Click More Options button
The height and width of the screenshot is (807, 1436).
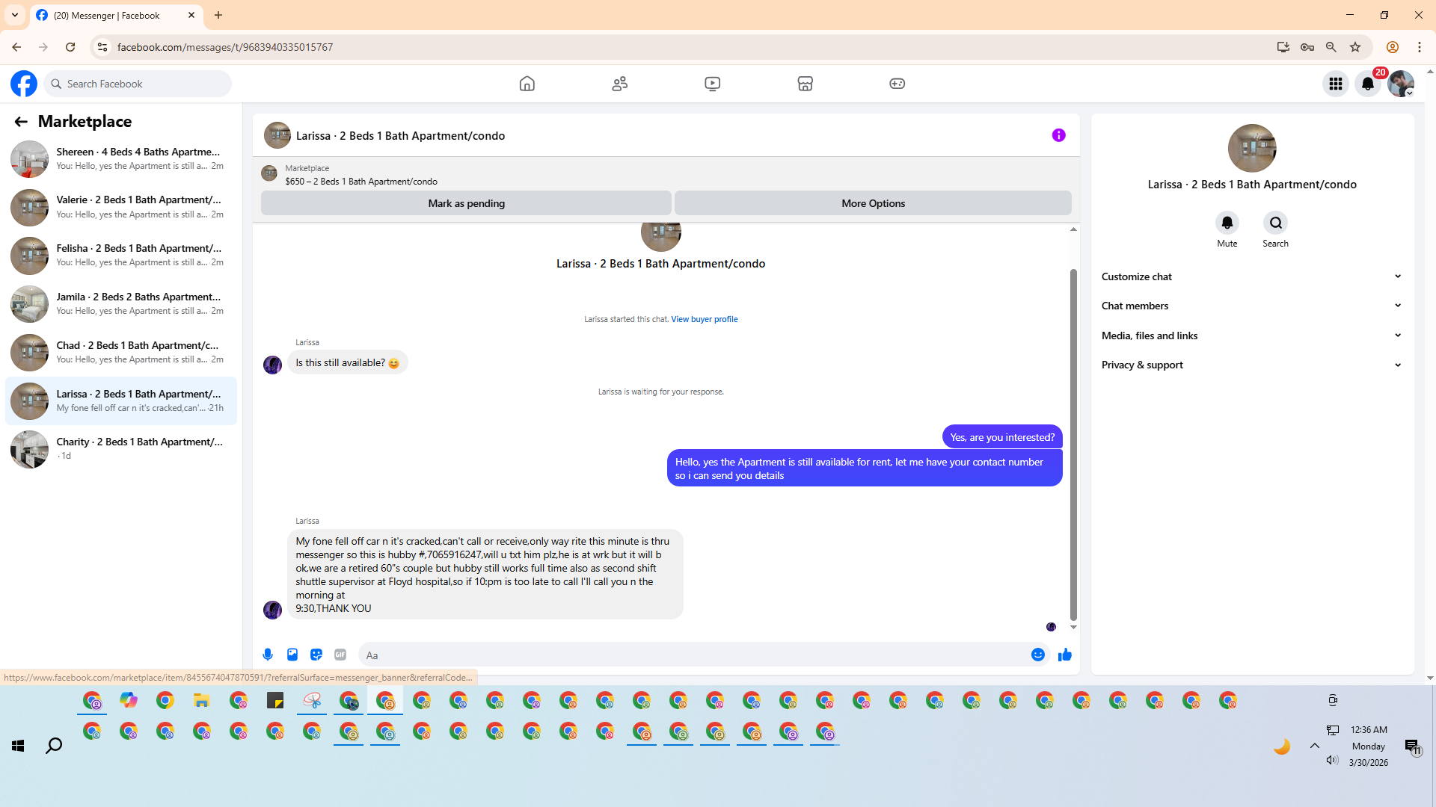pyautogui.click(x=873, y=203)
